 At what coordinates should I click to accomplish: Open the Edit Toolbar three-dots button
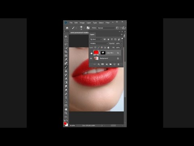(66, 117)
